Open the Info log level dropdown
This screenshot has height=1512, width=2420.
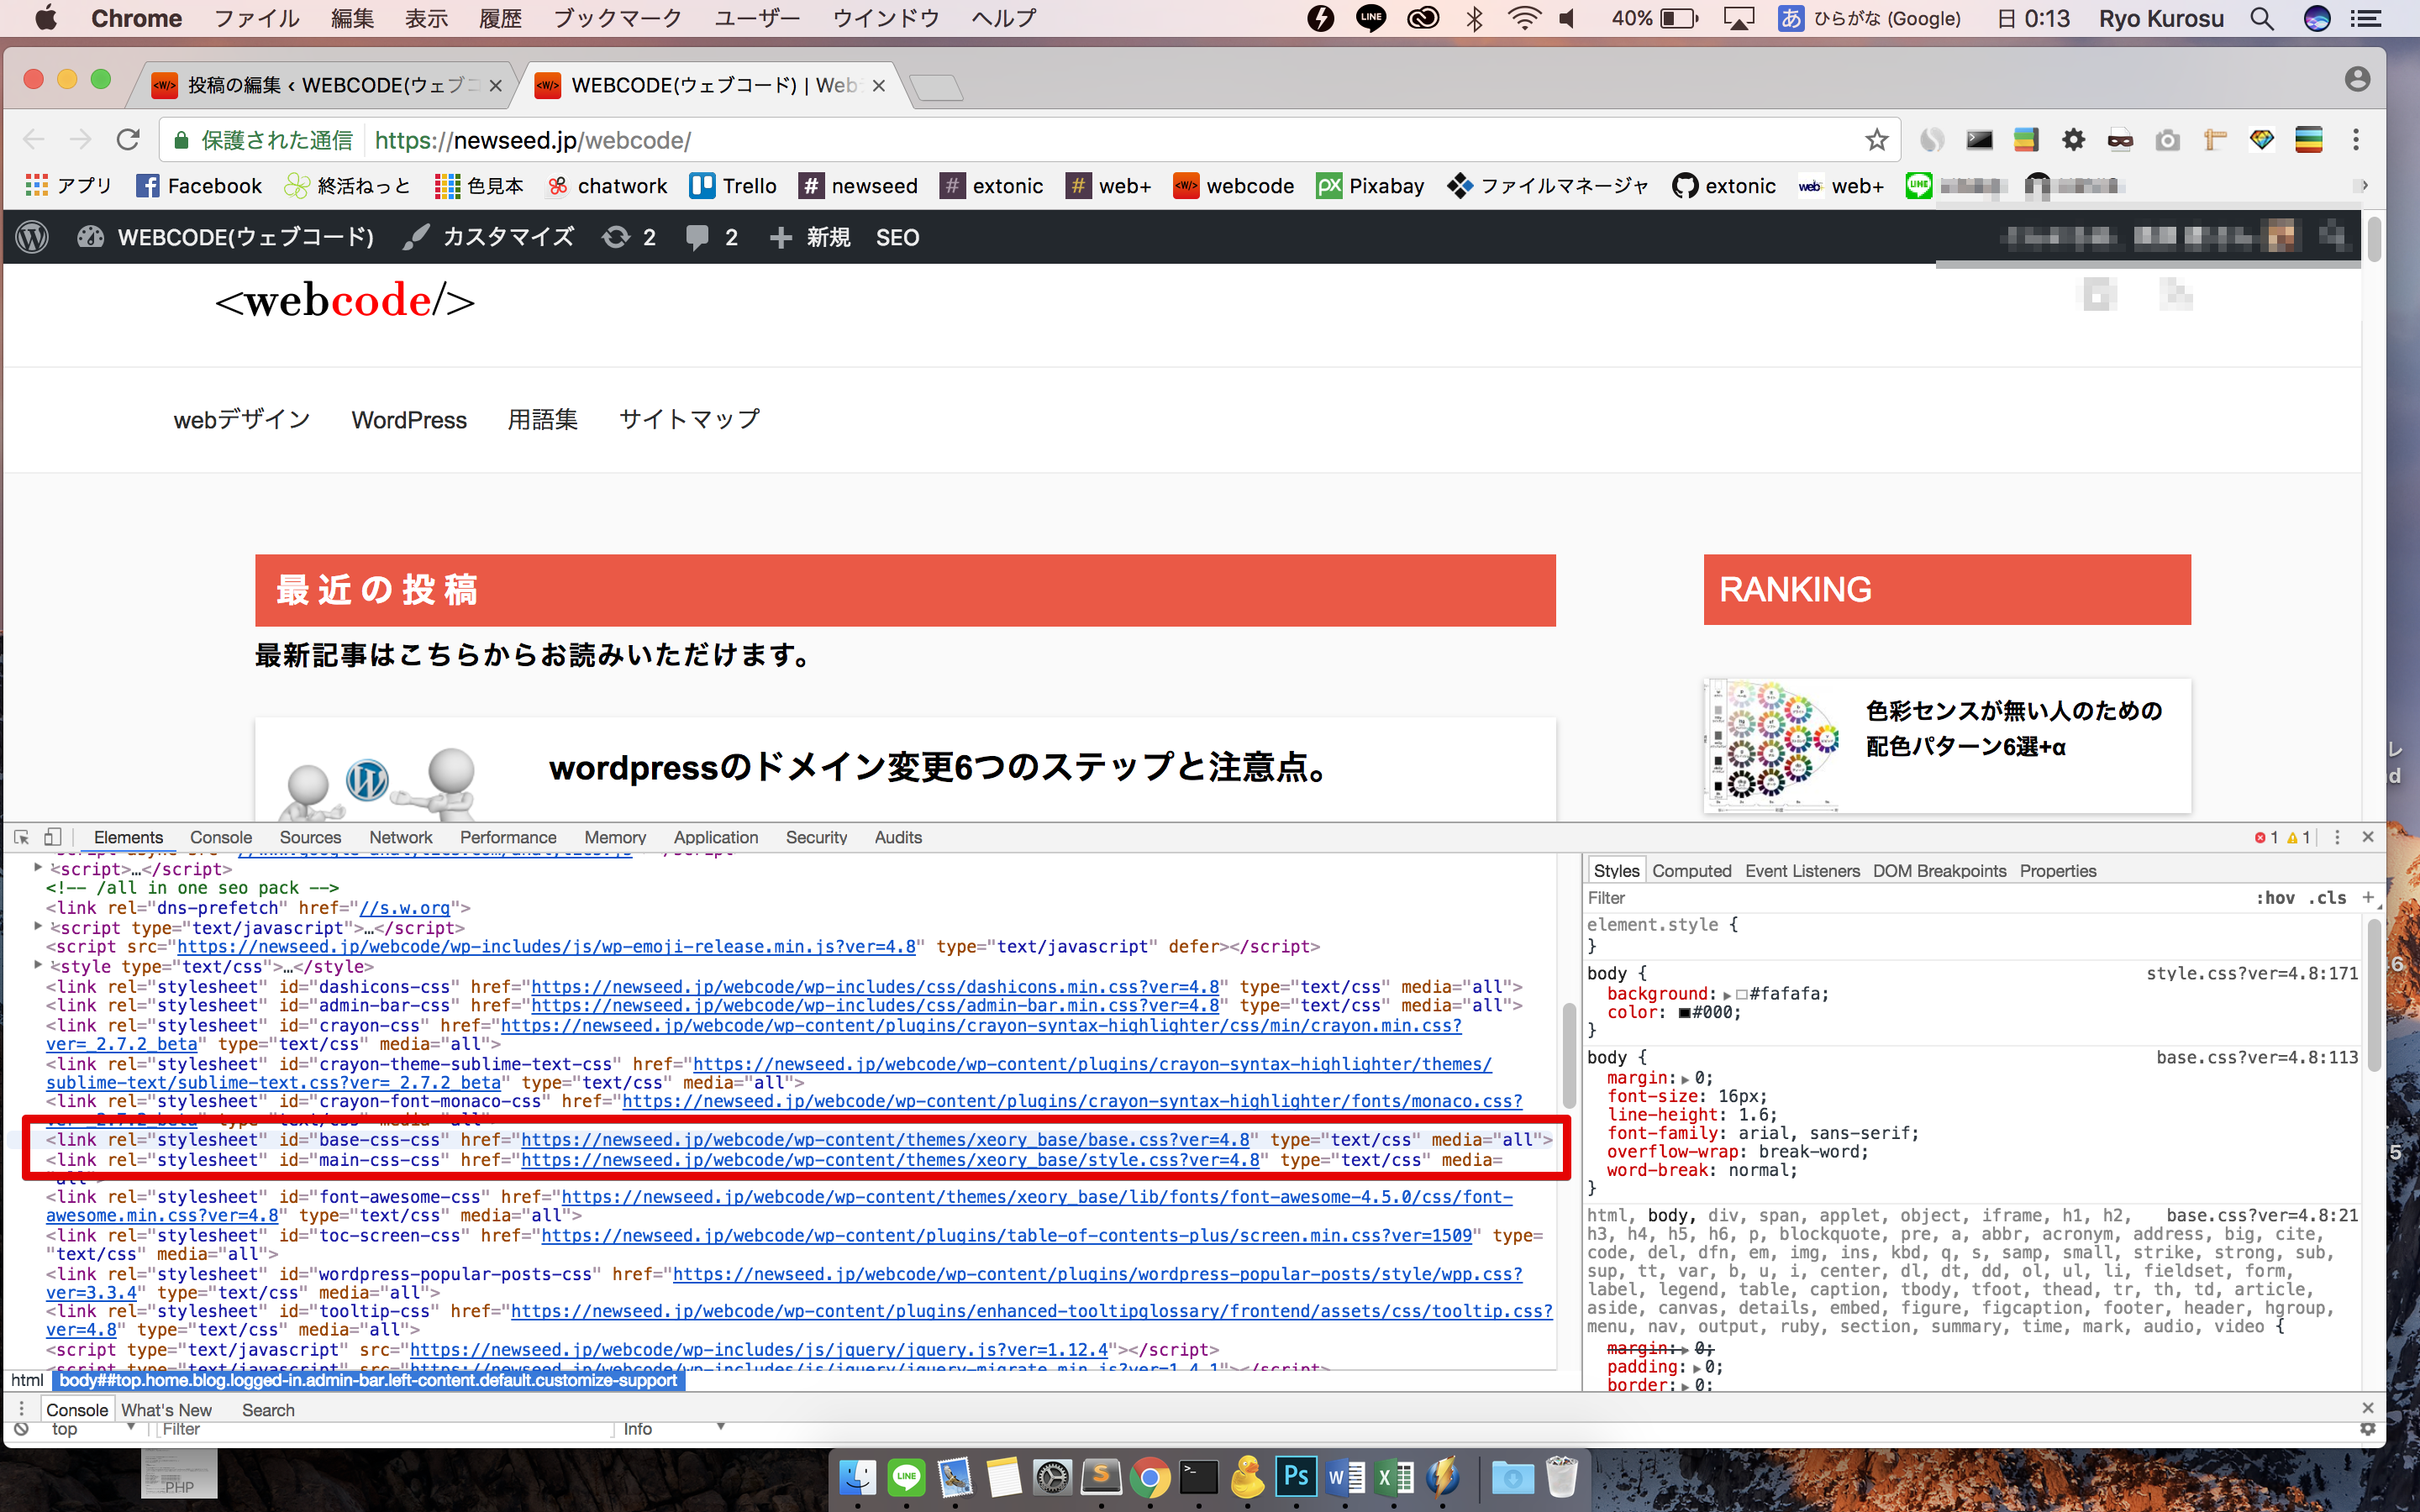coord(673,1429)
